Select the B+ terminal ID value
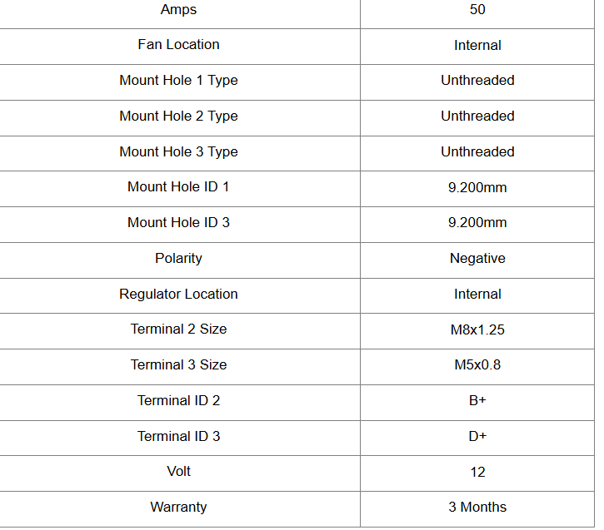 click(x=477, y=401)
